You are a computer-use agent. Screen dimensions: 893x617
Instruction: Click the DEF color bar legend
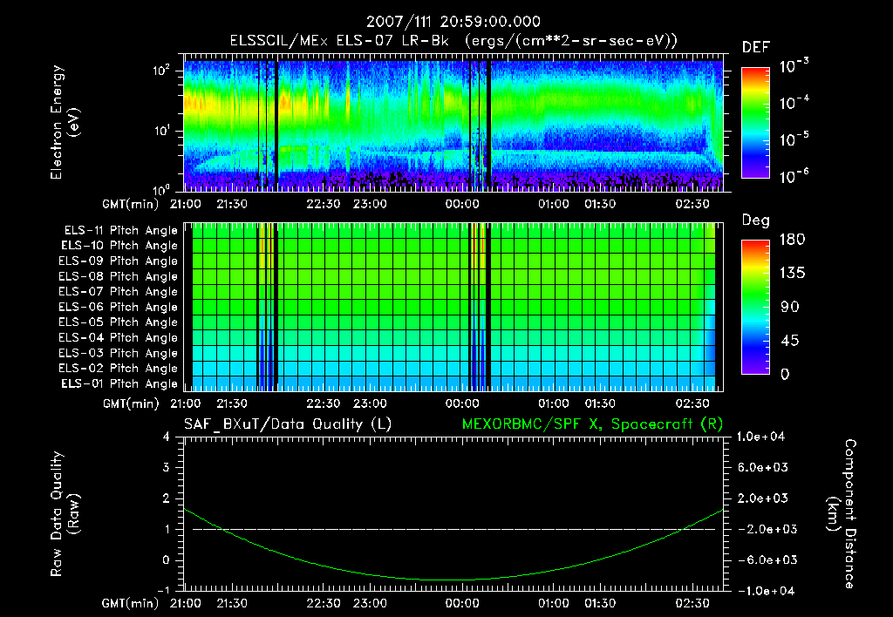(755, 123)
